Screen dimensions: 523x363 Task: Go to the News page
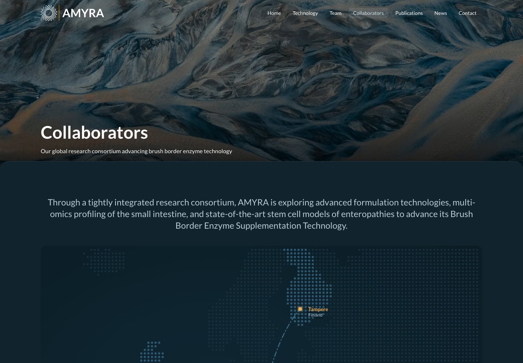click(x=441, y=13)
